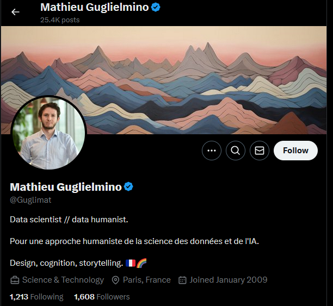The height and width of the screenshot is (306, 333).
Task: Click verified badge next to profile name
Action: click(129, 187)
